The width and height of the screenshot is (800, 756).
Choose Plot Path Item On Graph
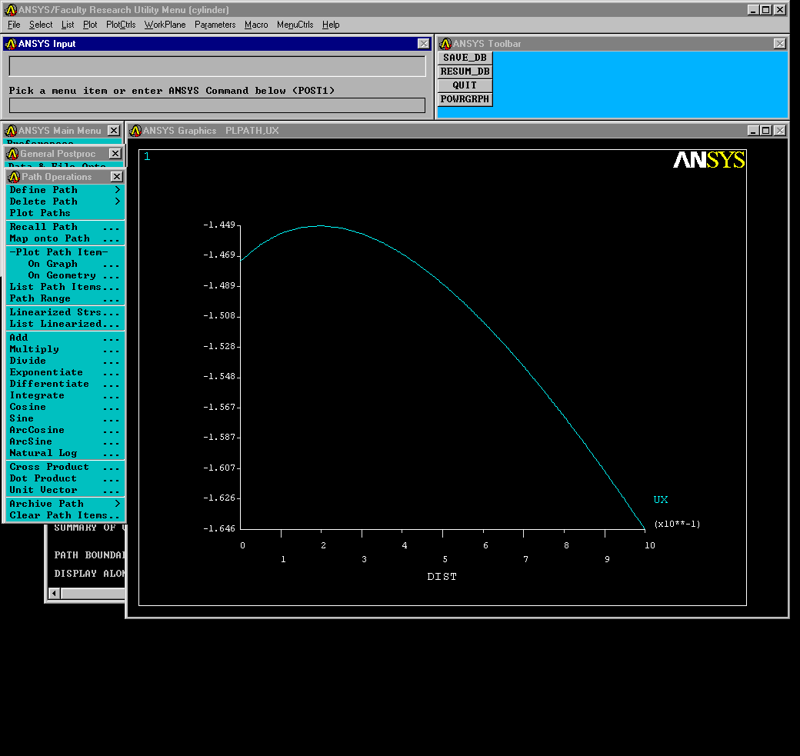(65, 265)
